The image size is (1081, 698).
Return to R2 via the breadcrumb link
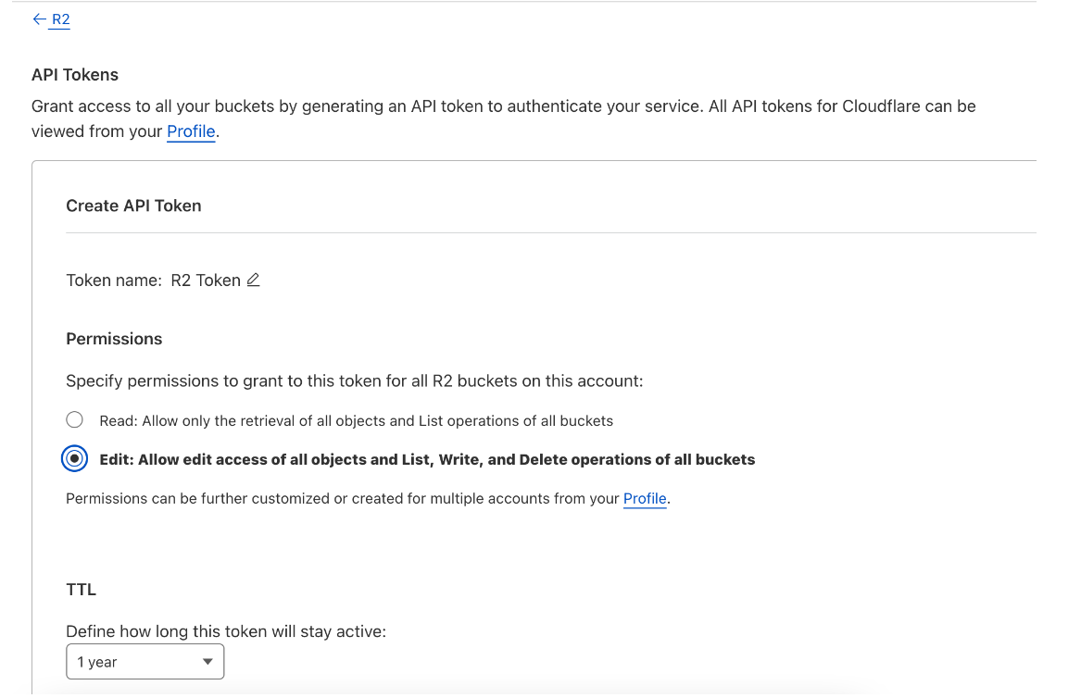(x=60, y=19)
